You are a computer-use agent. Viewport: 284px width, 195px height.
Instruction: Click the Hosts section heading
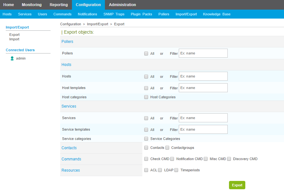tap(66, 65)
